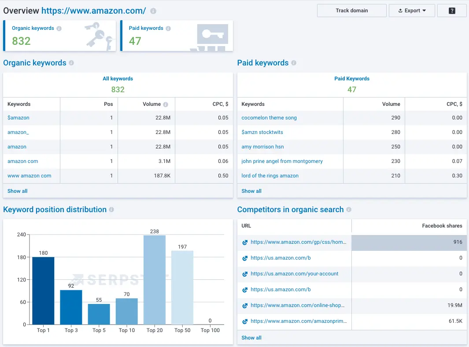469x347 pixels.
Task: Open external link icon for amazon.com/online-shop row
Action: [x=245, y=306]
